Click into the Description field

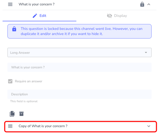tap(79, 94)
